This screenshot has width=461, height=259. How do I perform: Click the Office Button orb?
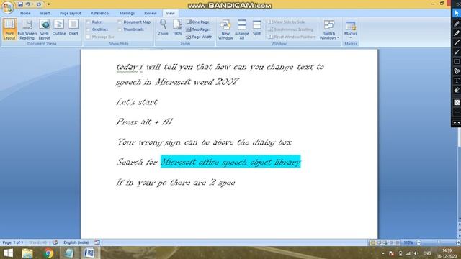7,7
